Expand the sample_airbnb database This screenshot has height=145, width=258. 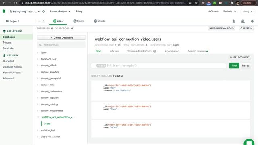[x=37, y=65]
